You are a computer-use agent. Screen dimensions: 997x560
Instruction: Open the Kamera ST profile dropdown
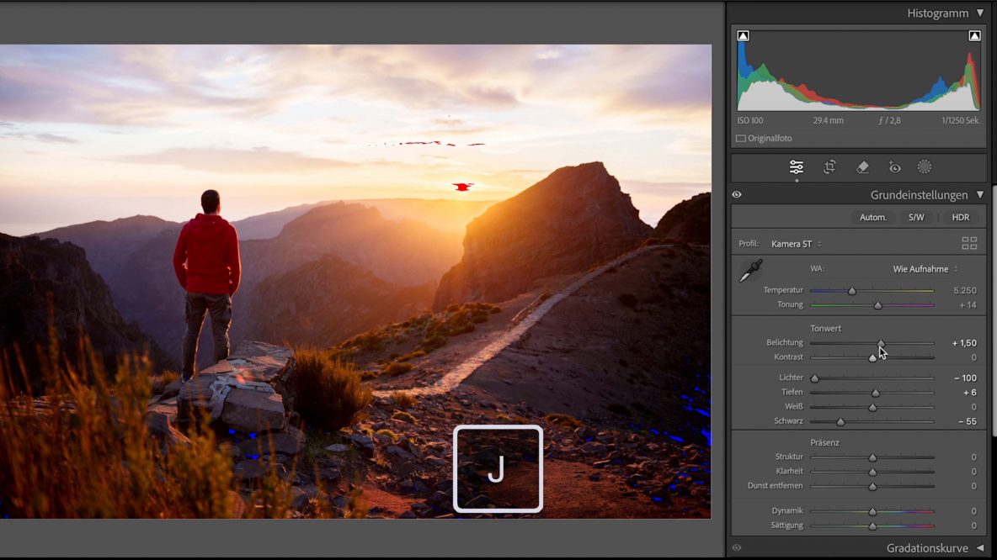(796, 244)
